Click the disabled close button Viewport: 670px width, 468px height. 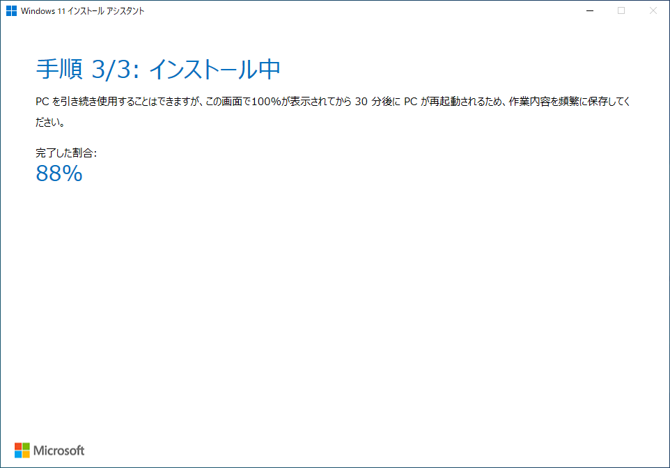coord(653,10)
